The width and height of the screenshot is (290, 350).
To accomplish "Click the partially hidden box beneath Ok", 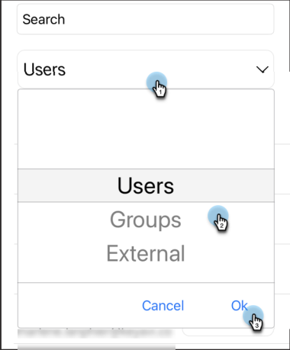I will point(228,332).
